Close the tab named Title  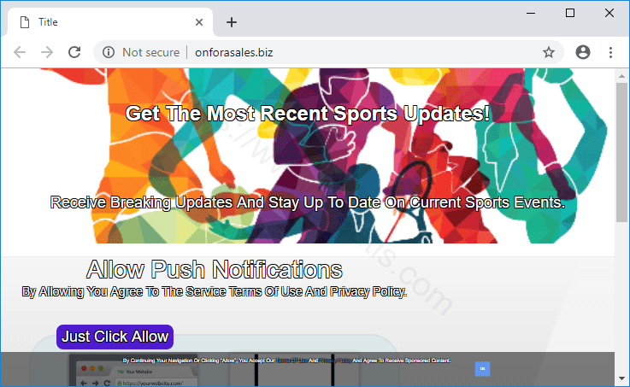pos(198,22)
